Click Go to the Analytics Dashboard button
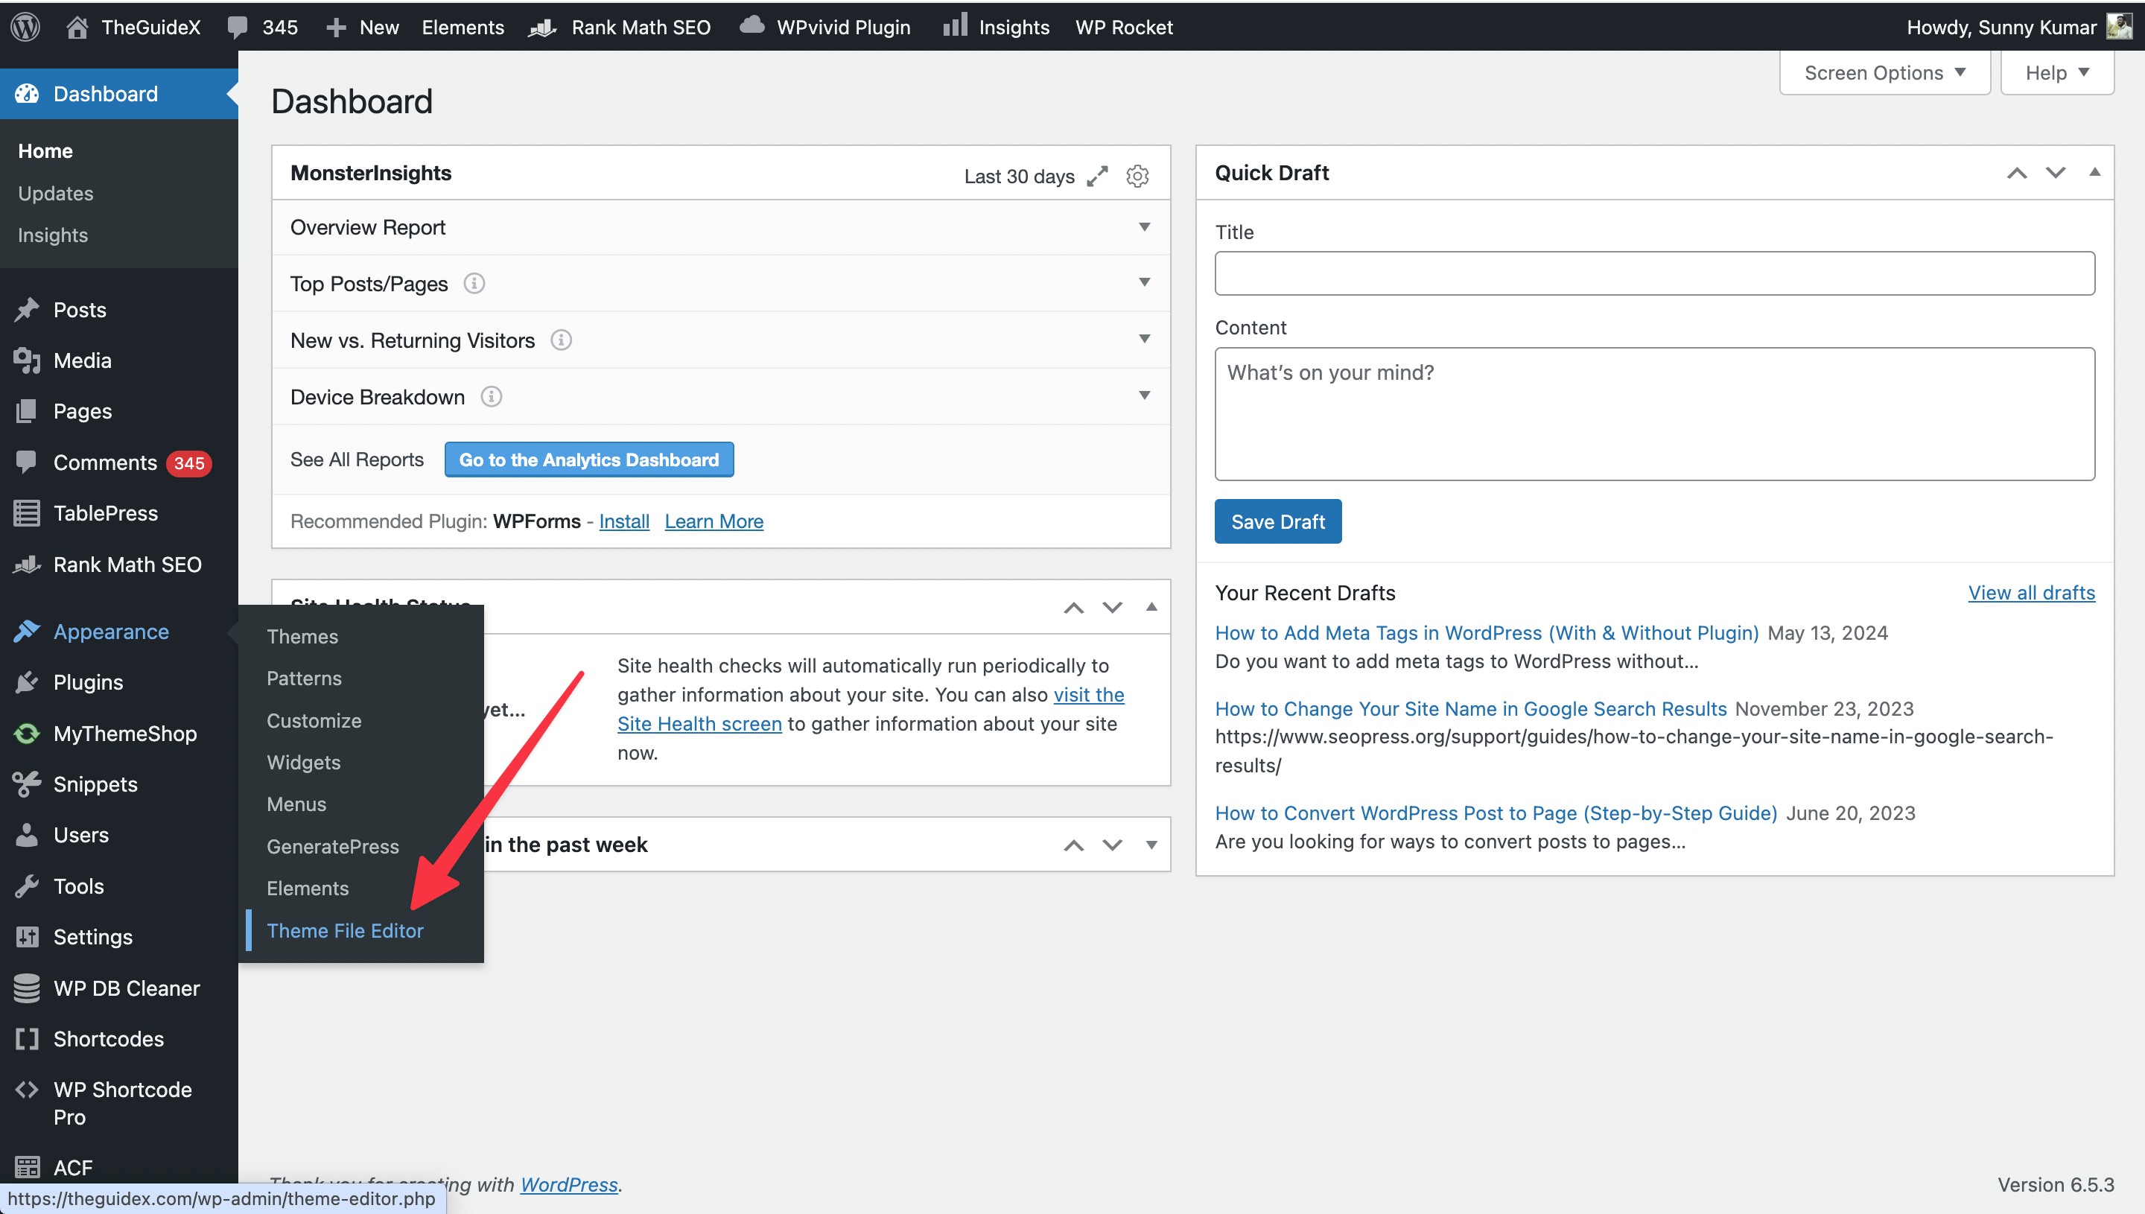Image resolution: width=2145 pixels, height=1214 pixels. click(588, 460)
